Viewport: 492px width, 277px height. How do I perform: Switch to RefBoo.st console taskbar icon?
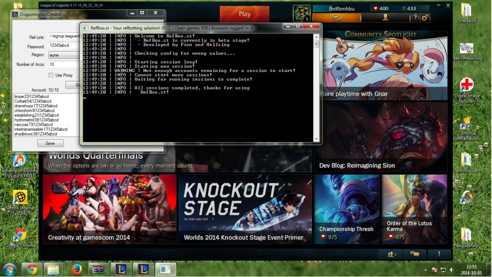(x=165, y=269)
